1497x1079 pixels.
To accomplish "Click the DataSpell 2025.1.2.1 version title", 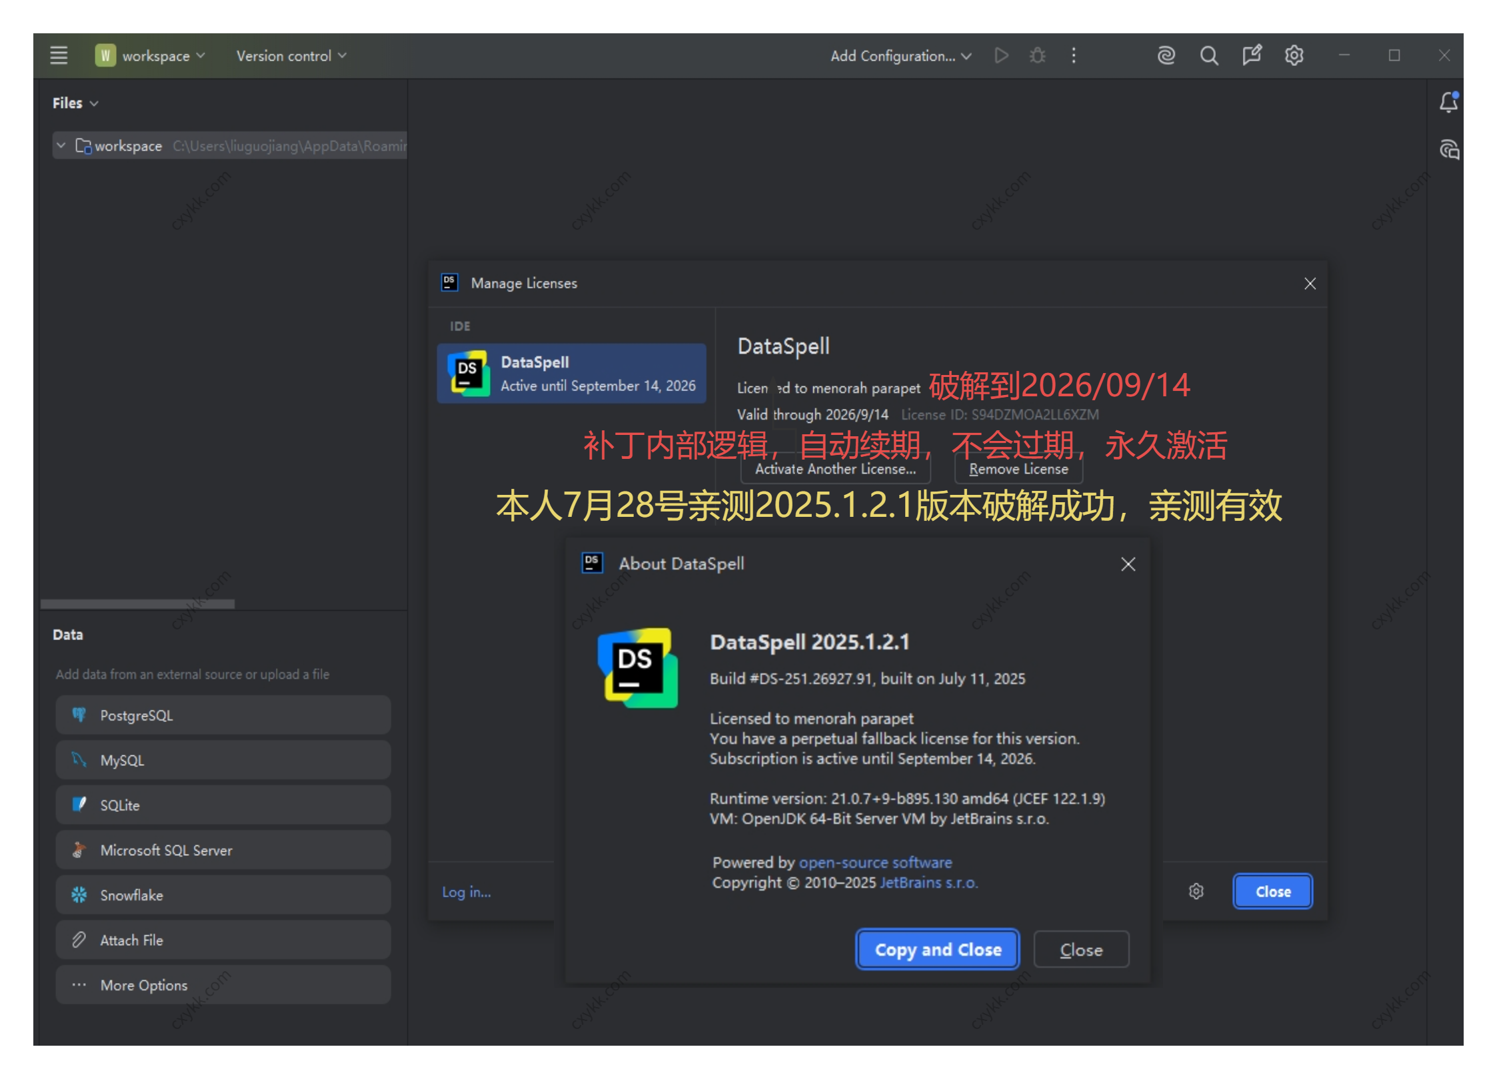I will [809, 641].
